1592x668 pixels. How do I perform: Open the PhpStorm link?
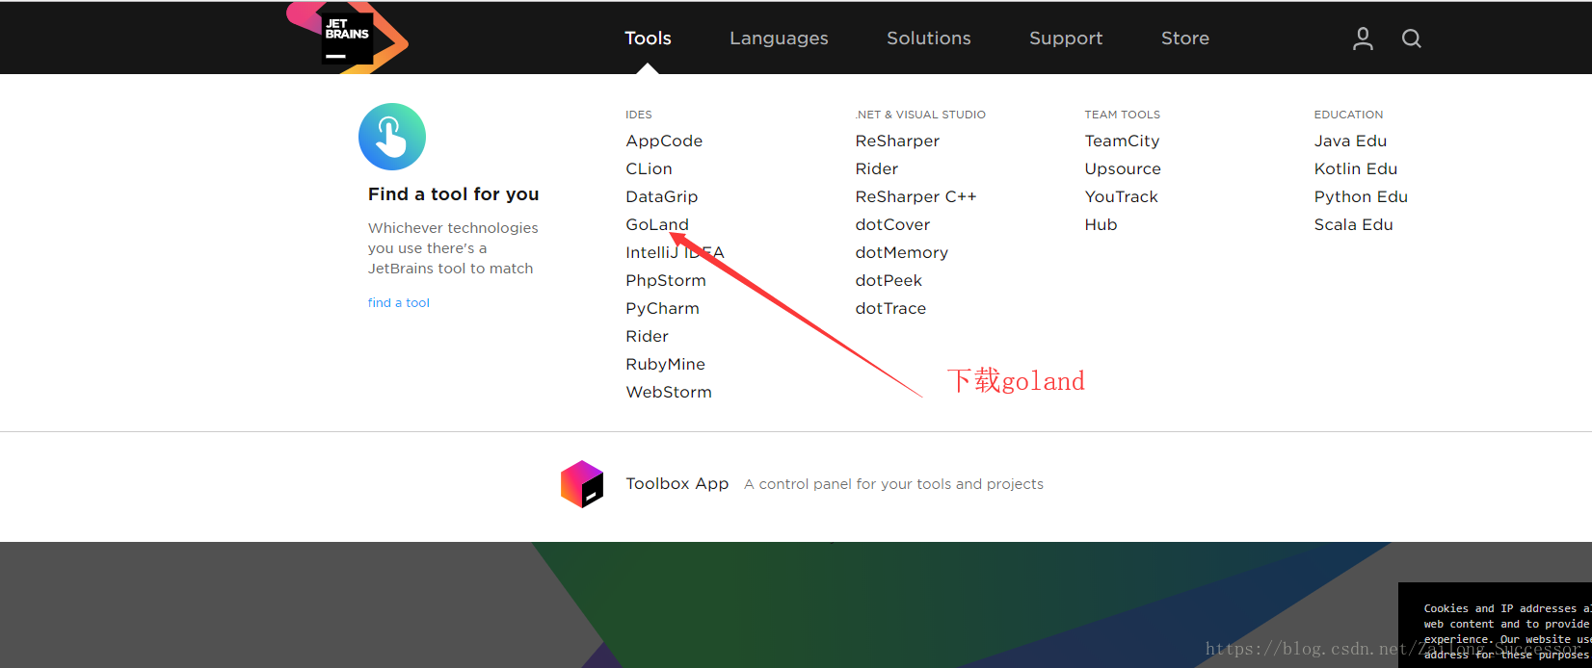(666, 280)
